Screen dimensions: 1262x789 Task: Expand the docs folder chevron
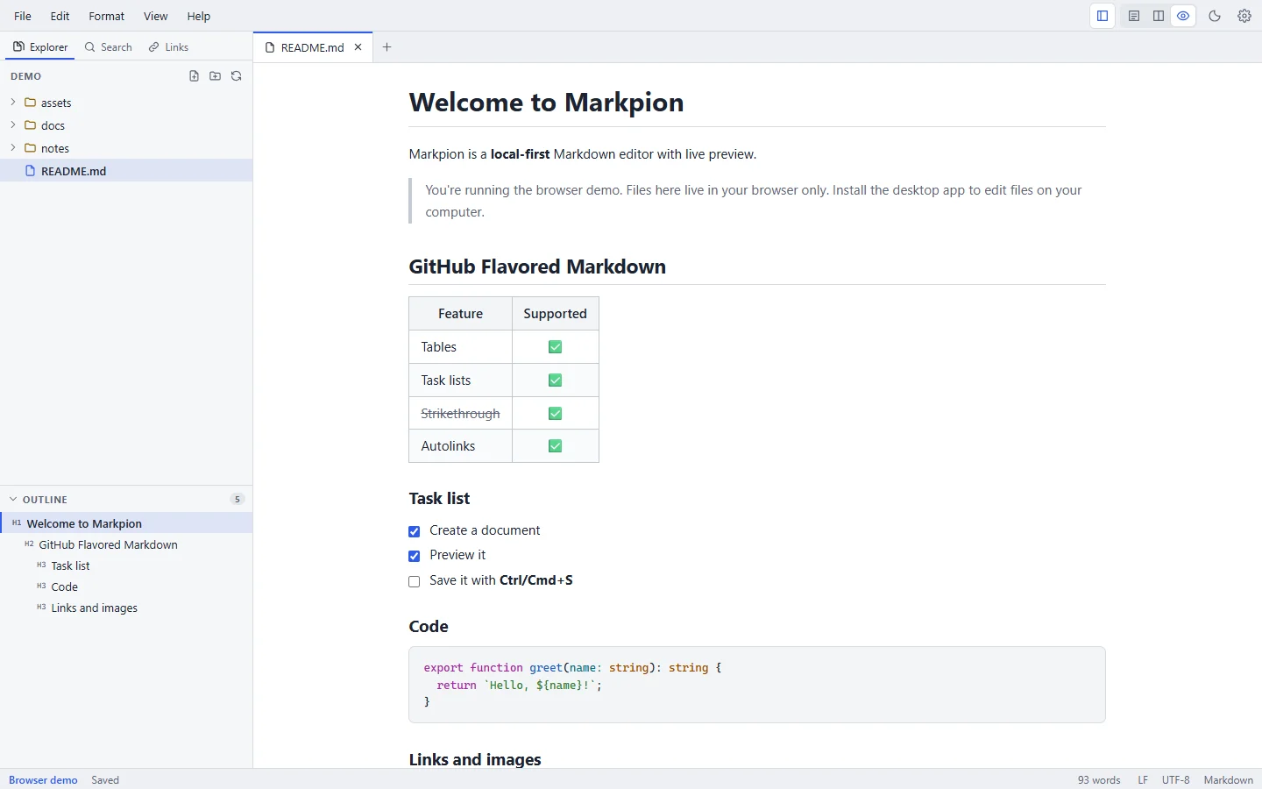13,125
